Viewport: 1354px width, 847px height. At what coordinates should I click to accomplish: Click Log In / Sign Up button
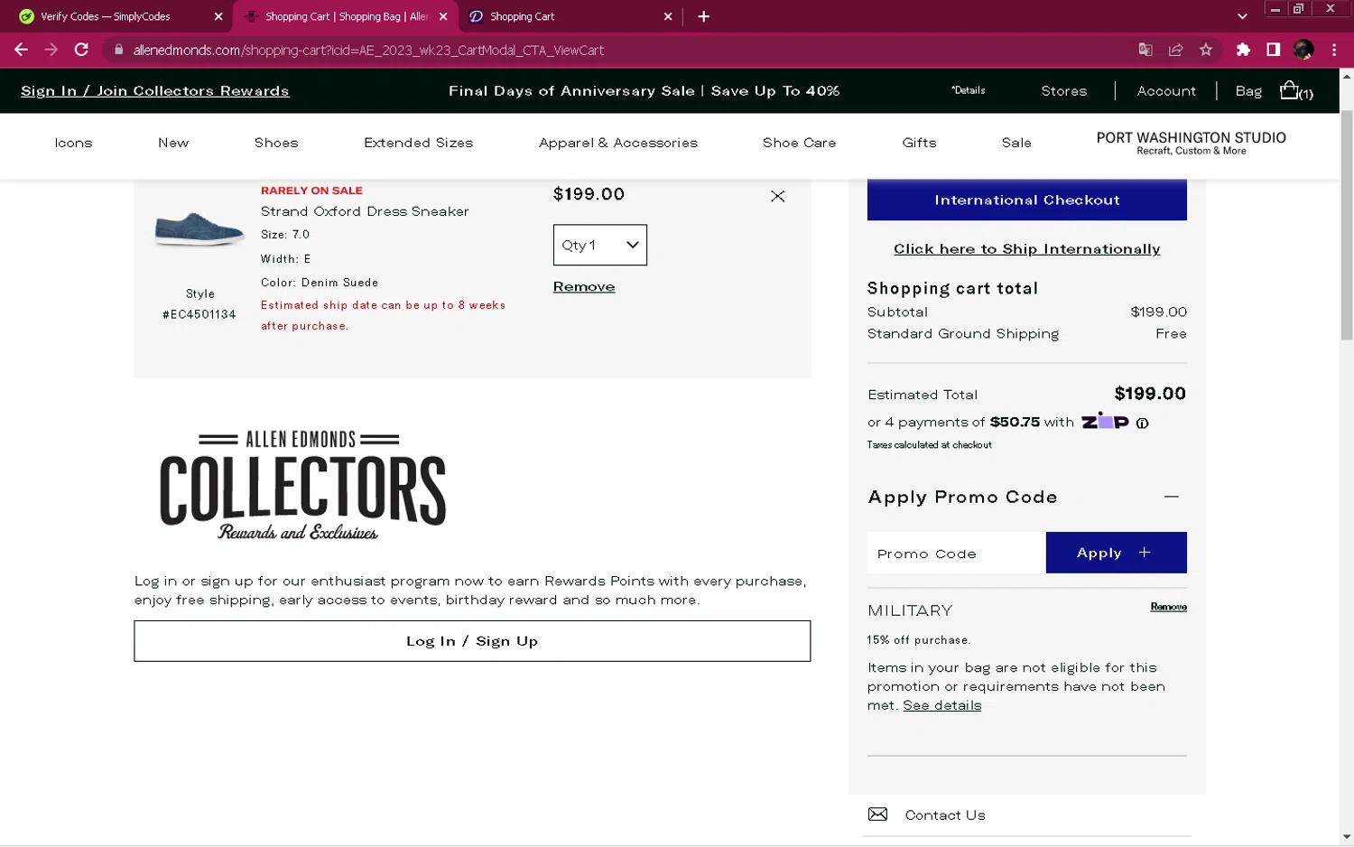click(472, 641)
